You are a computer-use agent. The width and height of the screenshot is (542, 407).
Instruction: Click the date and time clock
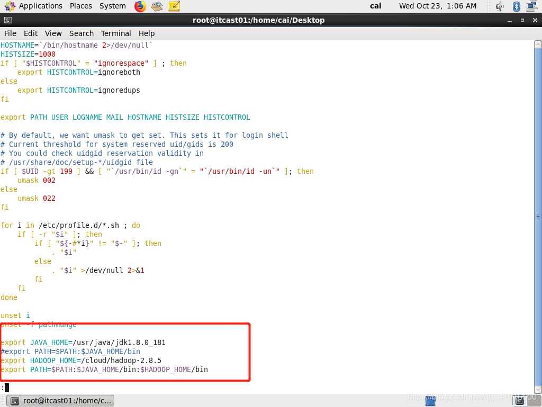(x=437, y=6)
